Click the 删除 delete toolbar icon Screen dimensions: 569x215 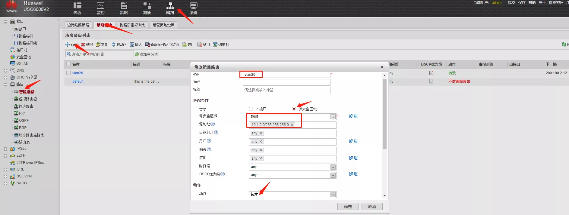[x=83, y=45]
